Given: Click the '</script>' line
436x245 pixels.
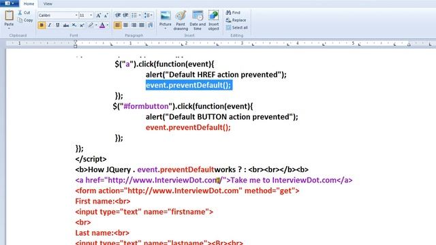Looking at the screenshot, I should [91, 159].
